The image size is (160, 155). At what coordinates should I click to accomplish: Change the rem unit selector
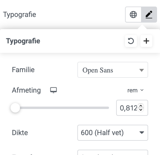point(135,90)
